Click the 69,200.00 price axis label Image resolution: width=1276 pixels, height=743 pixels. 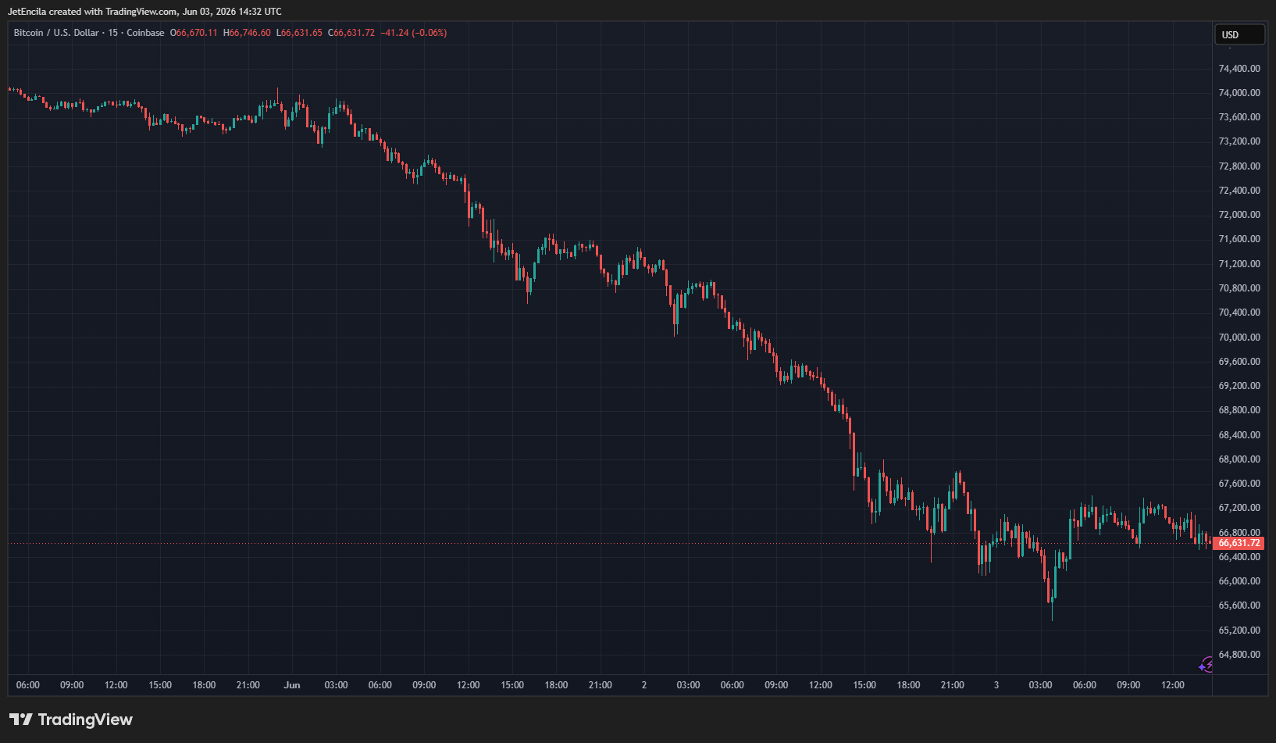tap(1239, 386)
